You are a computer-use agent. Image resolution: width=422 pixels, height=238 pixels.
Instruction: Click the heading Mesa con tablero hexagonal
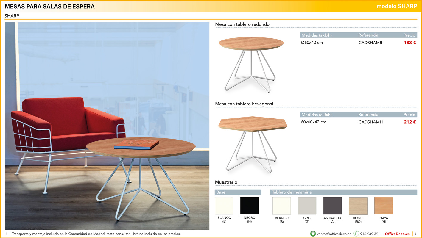(x=244, y=104)
